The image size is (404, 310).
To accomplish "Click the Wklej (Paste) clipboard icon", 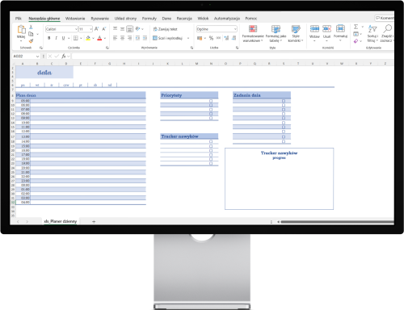I will click(21, 29).
